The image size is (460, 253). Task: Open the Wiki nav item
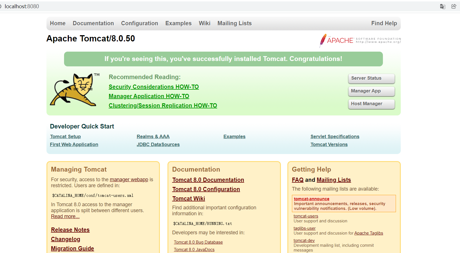205,23
